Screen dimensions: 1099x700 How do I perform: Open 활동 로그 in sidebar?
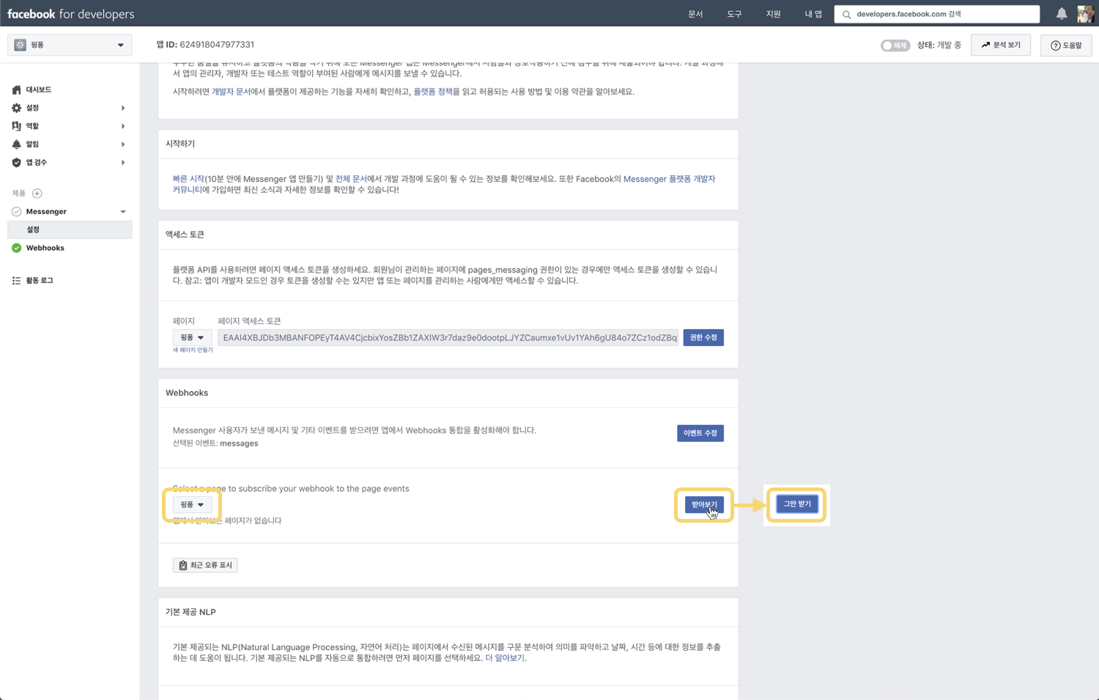(40, 281)
